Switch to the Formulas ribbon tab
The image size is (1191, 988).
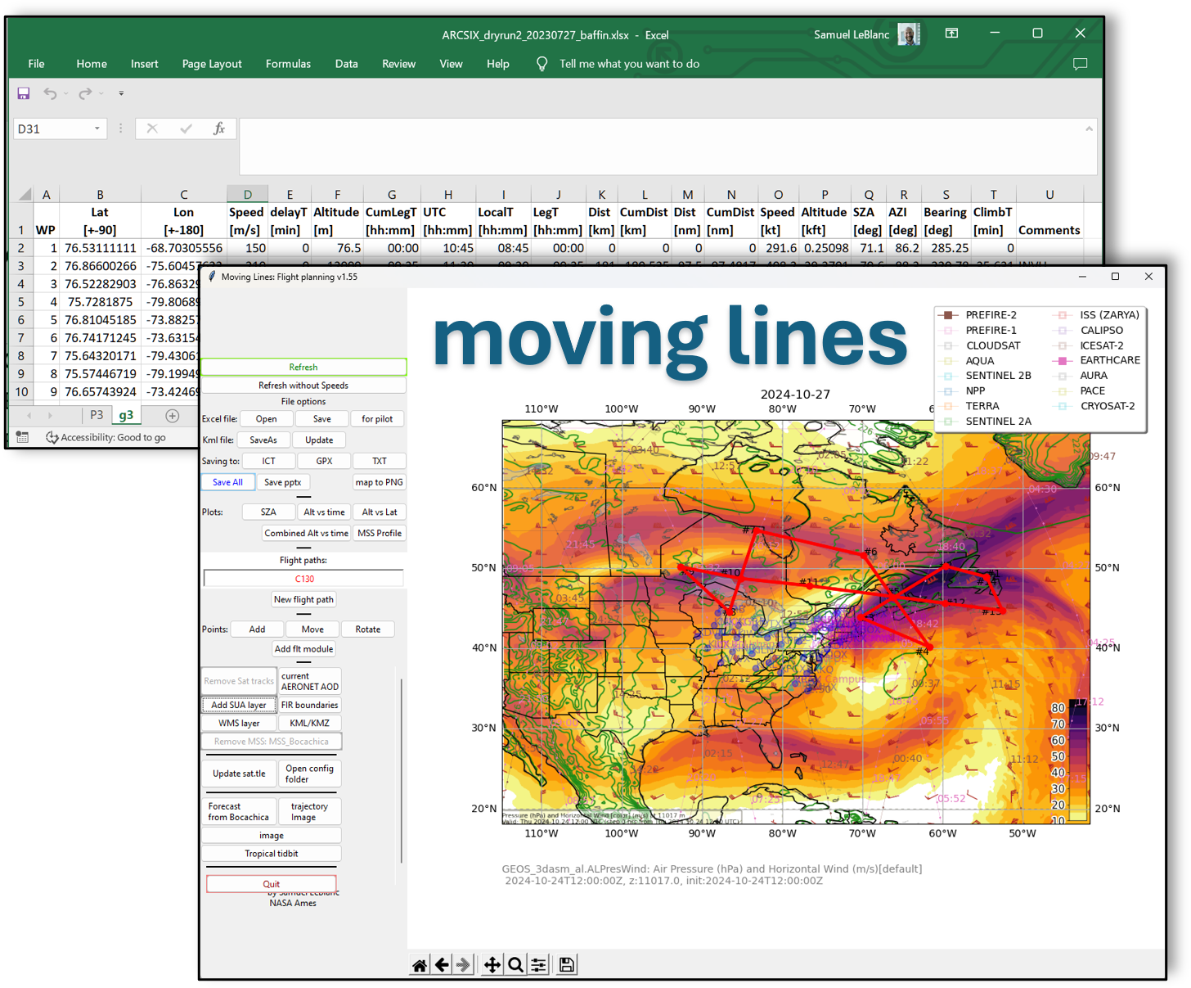coord(288,63)
